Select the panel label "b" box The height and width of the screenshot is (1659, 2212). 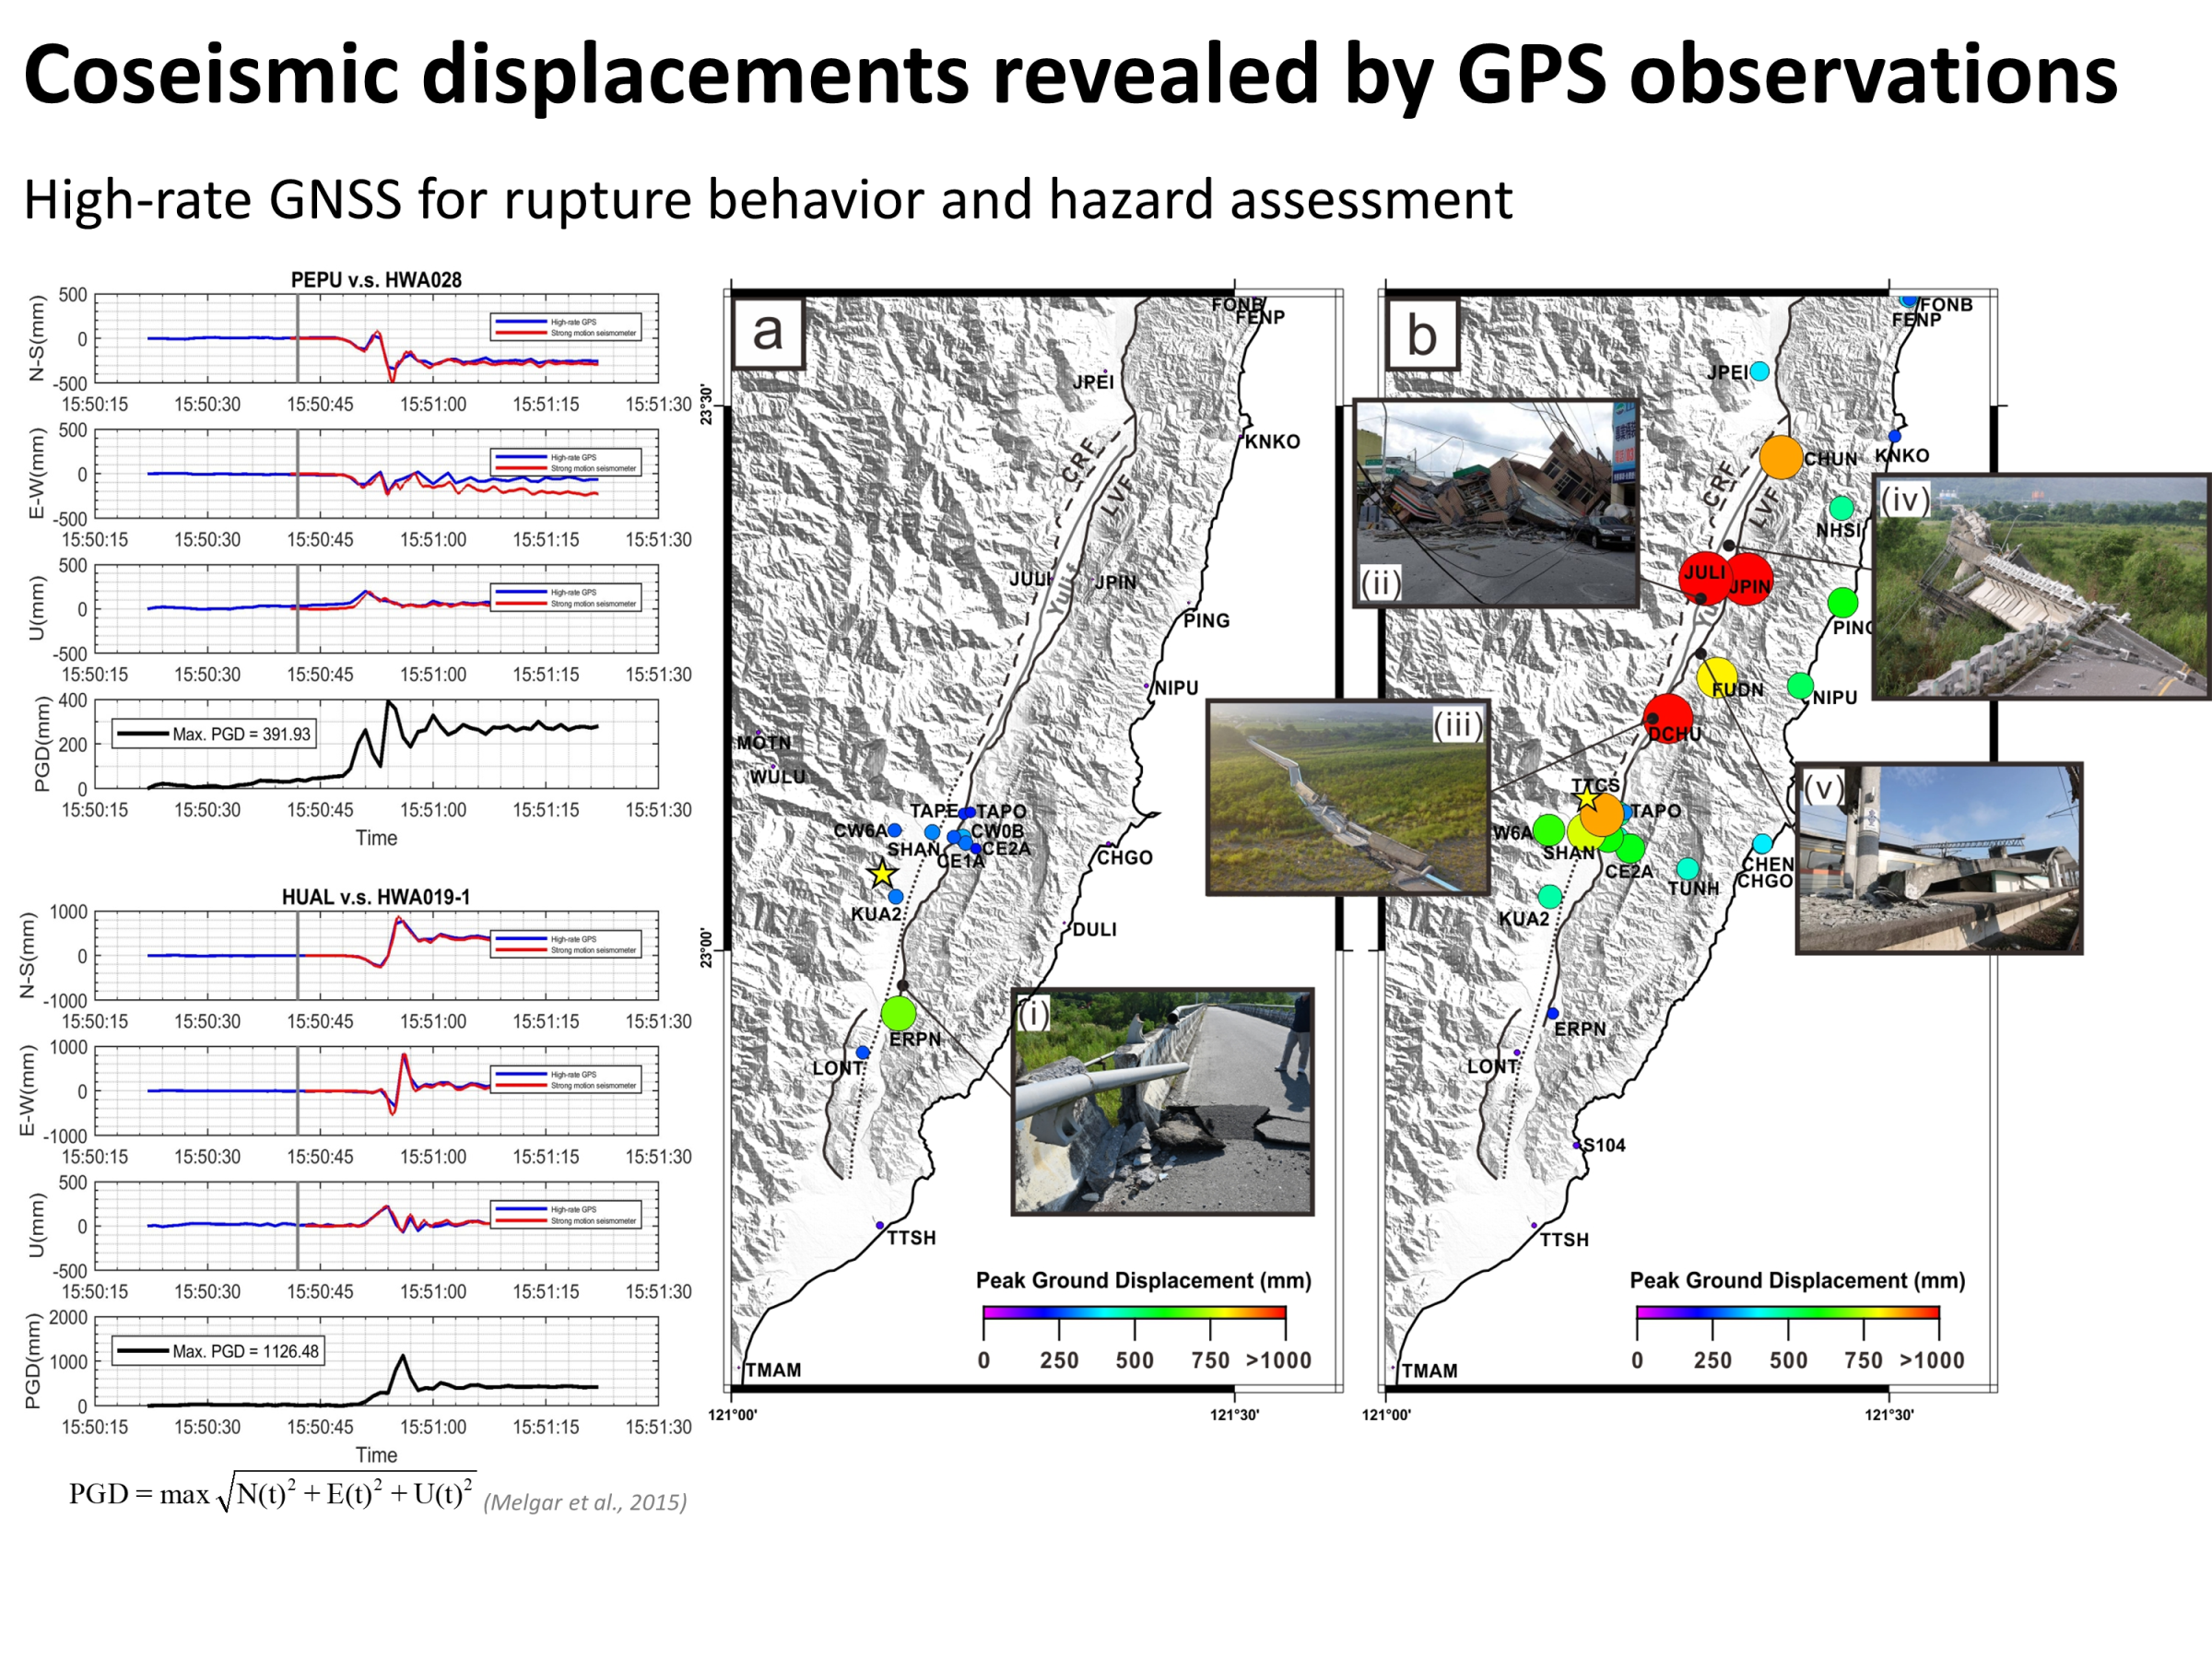tap(1422, 334)
